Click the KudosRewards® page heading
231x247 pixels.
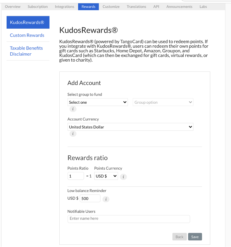point(89,30)
